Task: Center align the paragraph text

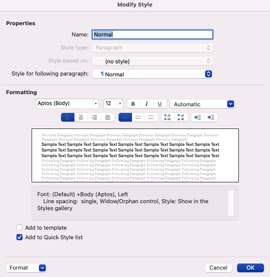Action: (81, 117)
